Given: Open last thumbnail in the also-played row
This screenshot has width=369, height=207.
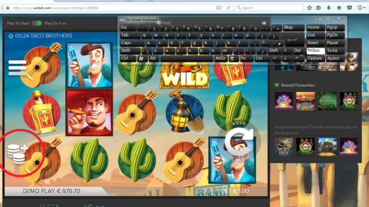Looking at the screenshot, I should click(349, 147).
